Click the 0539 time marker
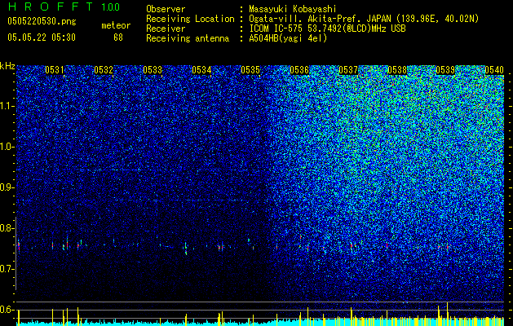The height and width of the screenshot is (326, 513). pos(445,70)
